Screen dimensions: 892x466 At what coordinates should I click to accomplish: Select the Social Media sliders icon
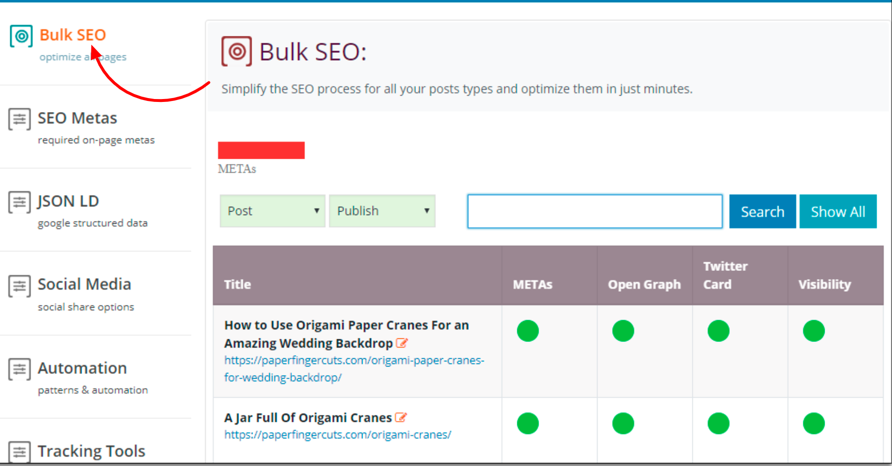click(x=19, y=286)
